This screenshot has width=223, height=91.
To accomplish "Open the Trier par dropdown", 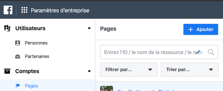I will tap(190, 70).
